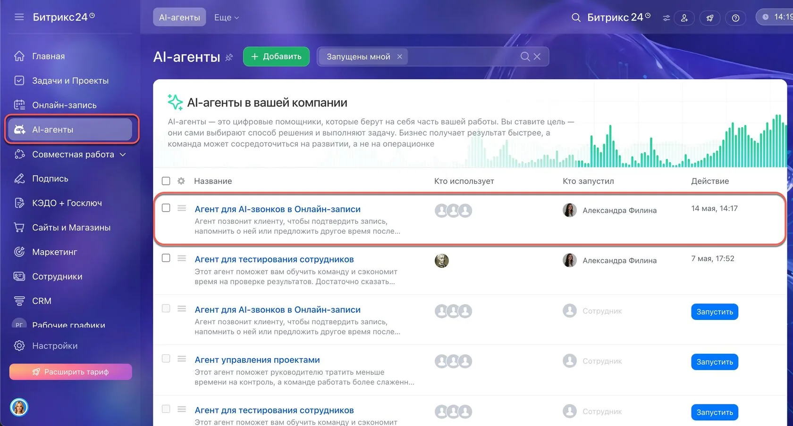Click the pin icon beside AI-агенты title

[x=229, y=57]
